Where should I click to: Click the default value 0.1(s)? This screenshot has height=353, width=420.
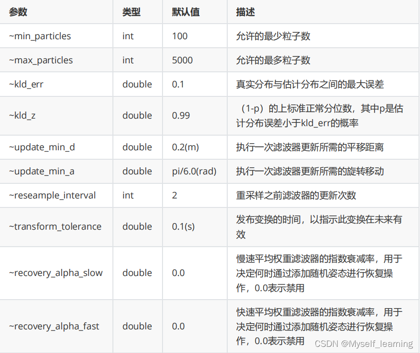pyautogui.click(x=183, y=226)
